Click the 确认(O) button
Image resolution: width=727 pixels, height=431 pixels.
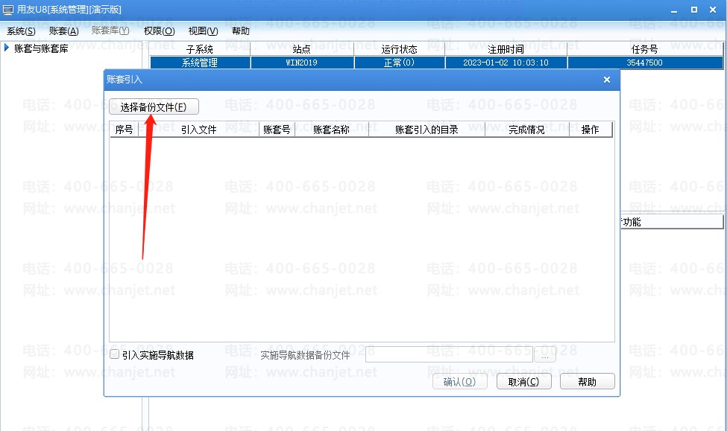459,382
